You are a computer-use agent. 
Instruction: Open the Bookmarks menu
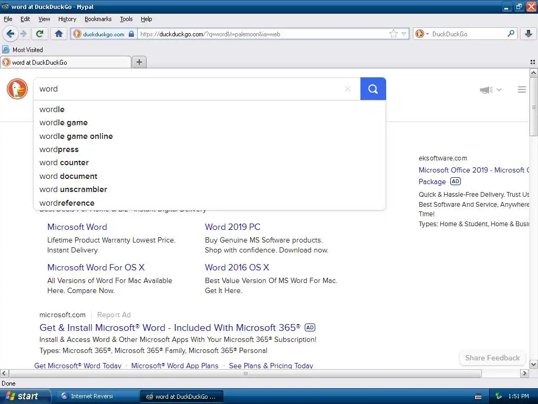pyautogui.click(x=98, y=19)
